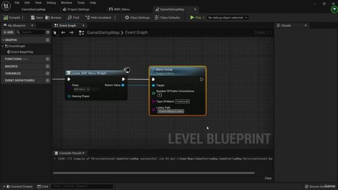The height and width of the screenshot is (190, 338).
Task: Edit the Lobby Path text field
Action: (171, 111)
